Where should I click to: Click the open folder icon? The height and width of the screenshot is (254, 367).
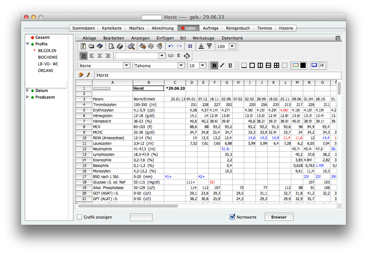click(x=91, y=46)
